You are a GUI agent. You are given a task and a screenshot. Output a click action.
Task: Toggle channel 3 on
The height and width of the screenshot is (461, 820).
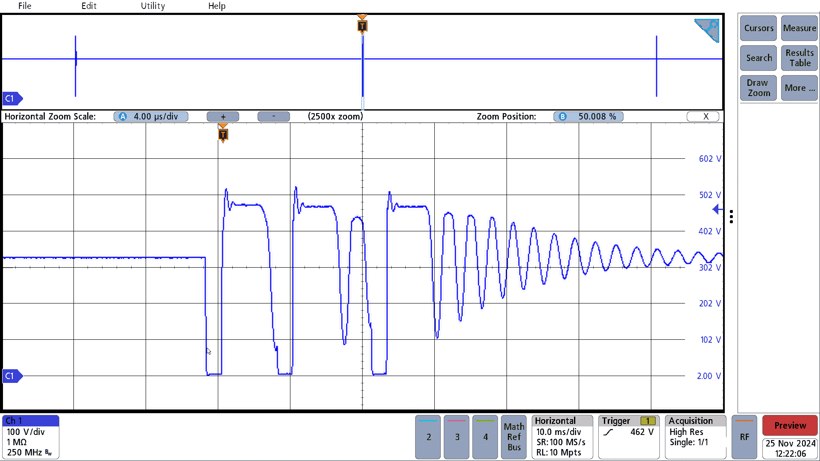[x=457, y=437]
